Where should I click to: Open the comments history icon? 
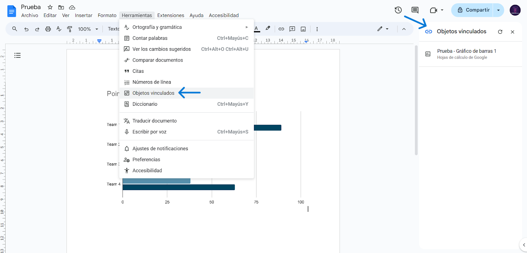coord(415,10)
